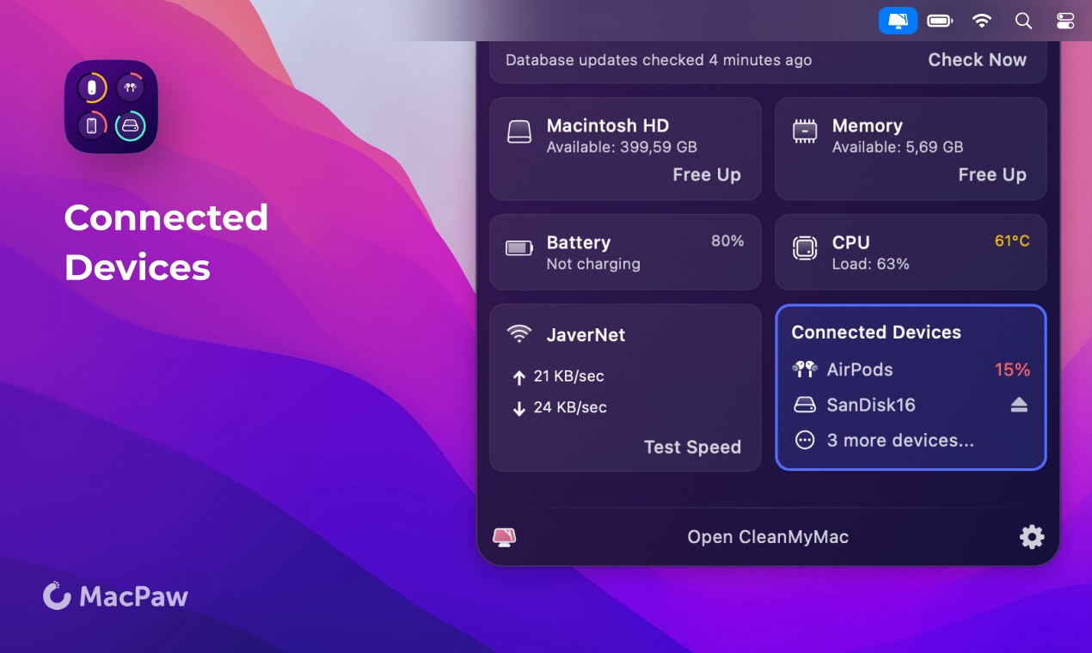Click the CPU 61°C temperature
Viewport: 1092px width, 653px height.
coord(1012,241)
